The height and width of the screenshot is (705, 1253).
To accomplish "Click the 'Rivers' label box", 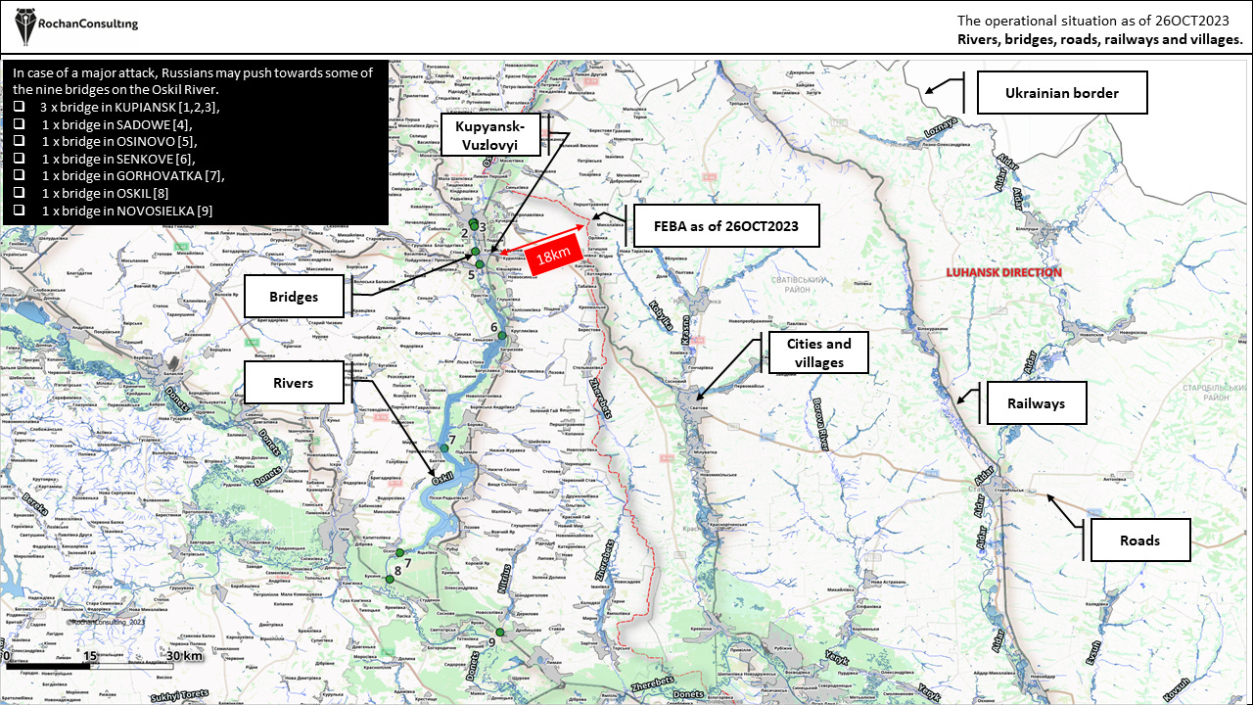I will (295, 383).
